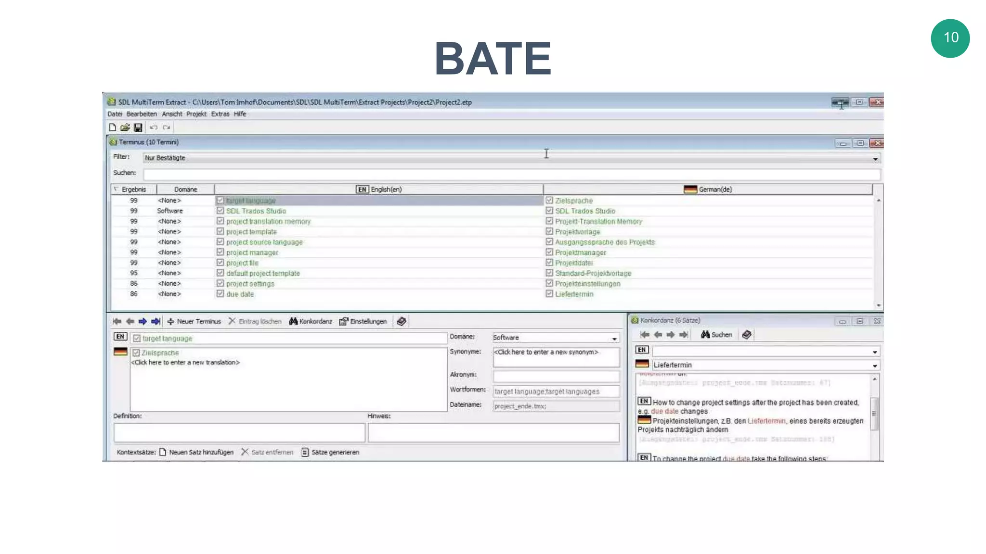Click the Undo toolbar icon
This screenshot has width=986, height=554.
[154, 127]
